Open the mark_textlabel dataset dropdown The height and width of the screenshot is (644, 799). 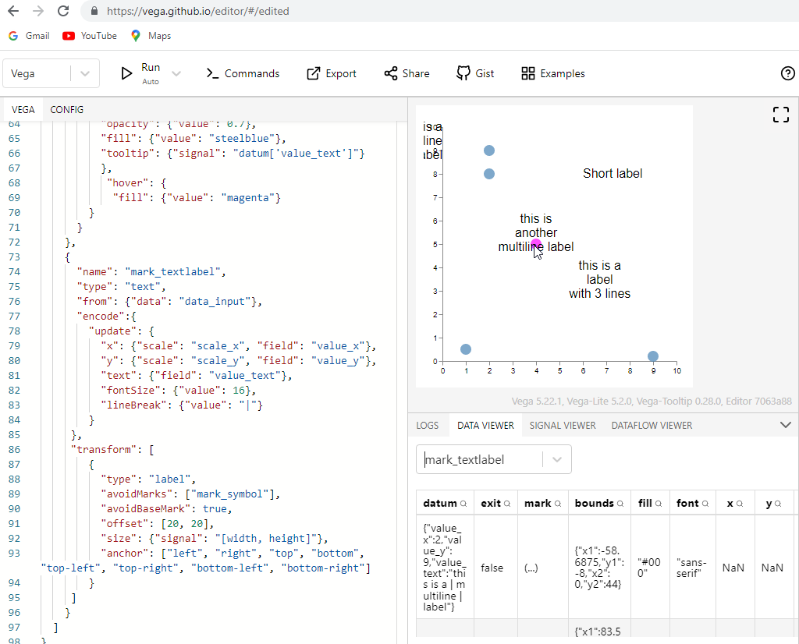point(557,459)
